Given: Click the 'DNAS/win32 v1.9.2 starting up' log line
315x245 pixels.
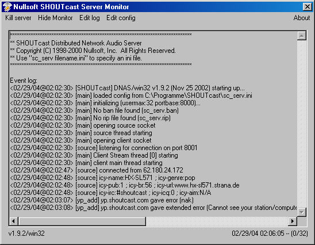Looking at the screenshot, I should tap(128, 88).
